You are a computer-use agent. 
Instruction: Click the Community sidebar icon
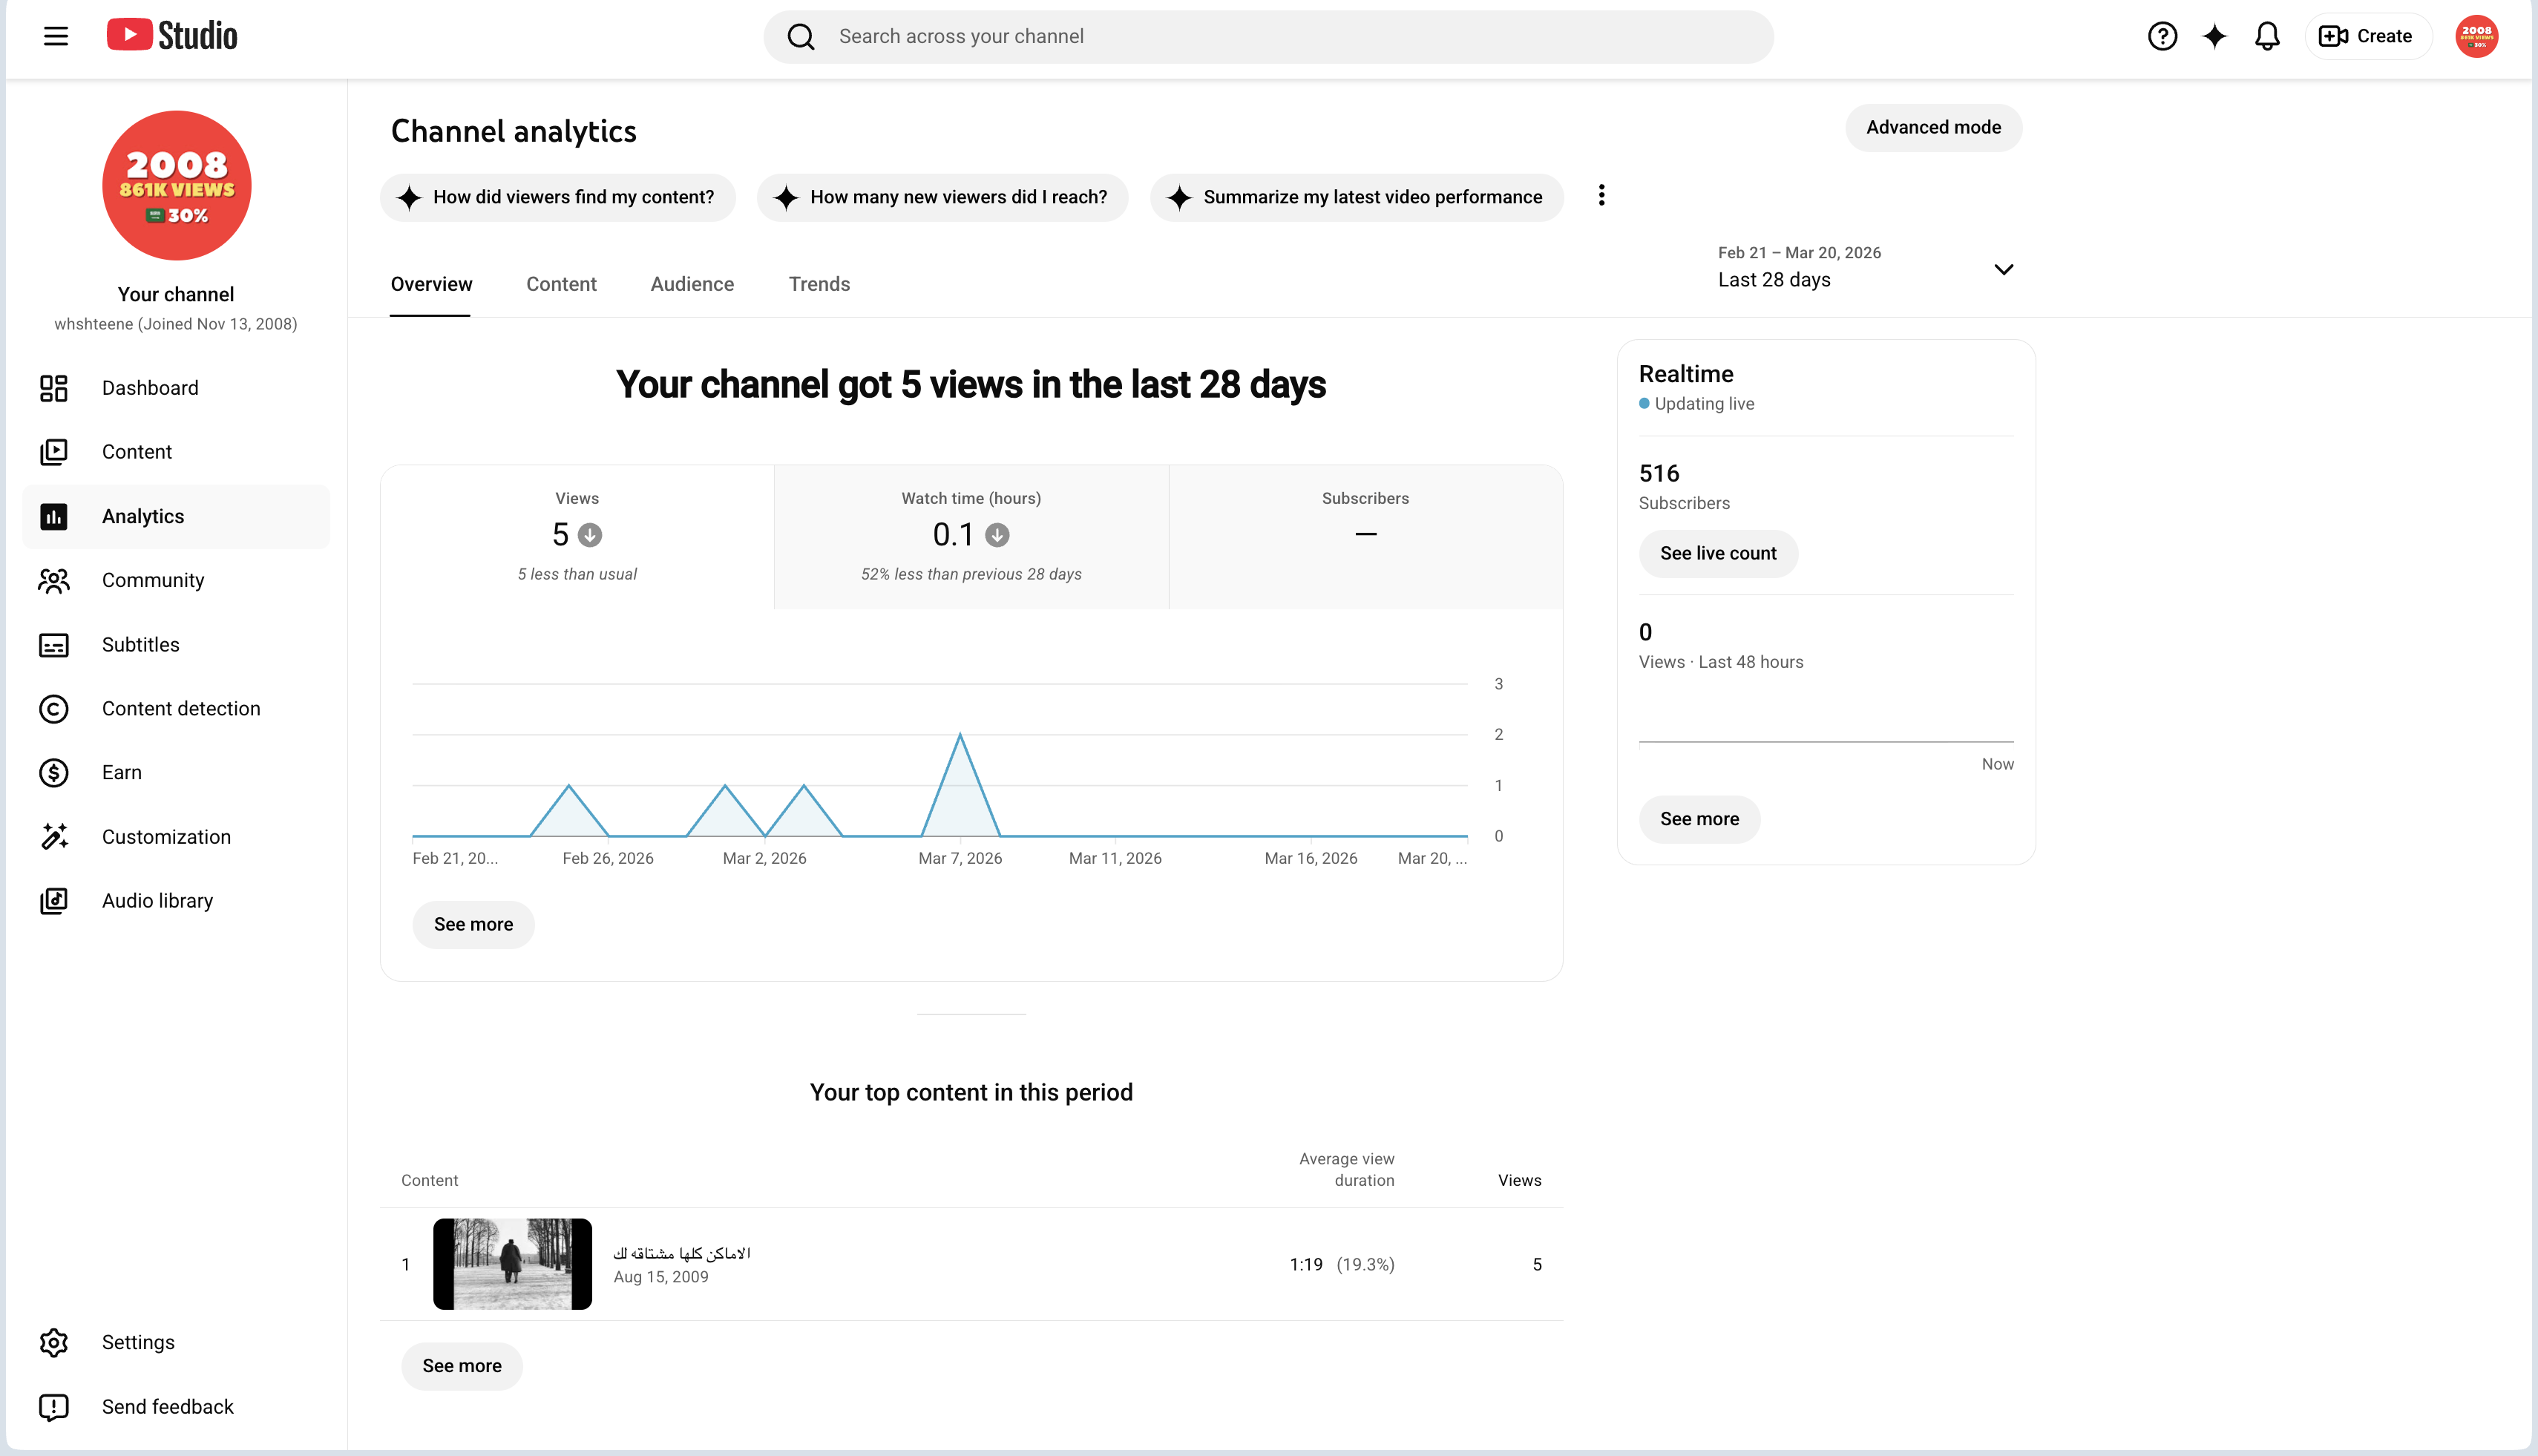point(54,581)
